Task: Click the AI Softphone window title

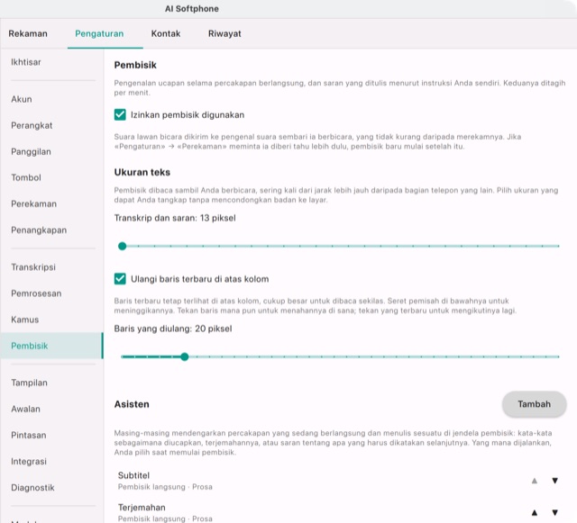Action: tap(192, 9)
